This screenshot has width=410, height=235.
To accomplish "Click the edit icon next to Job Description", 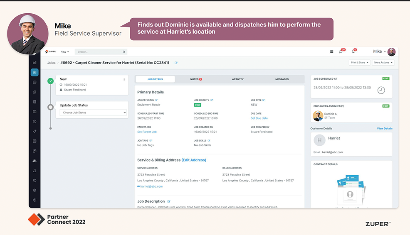I will point(169,201).
